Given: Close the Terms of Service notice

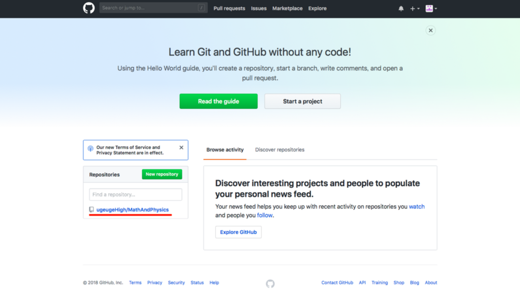Looking at the screenshot, I should tap(181, 147).
